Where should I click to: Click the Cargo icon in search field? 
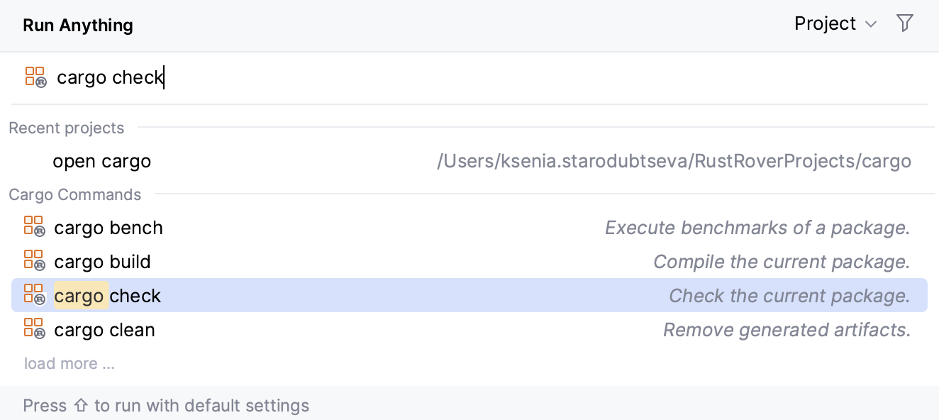[x=35, y=77]
